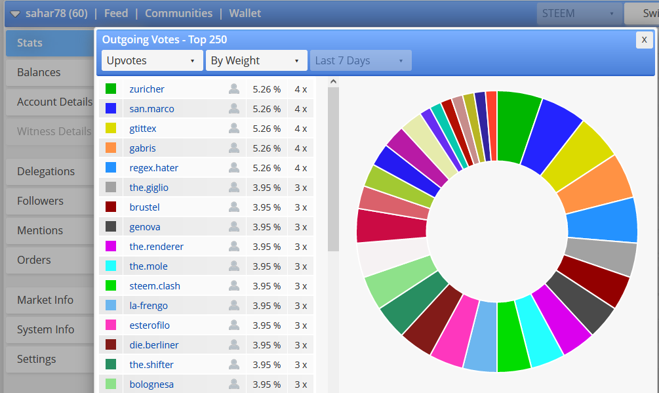Open the esterofilo account link
This screenshot has height=393, width=659.
(150, 325)
